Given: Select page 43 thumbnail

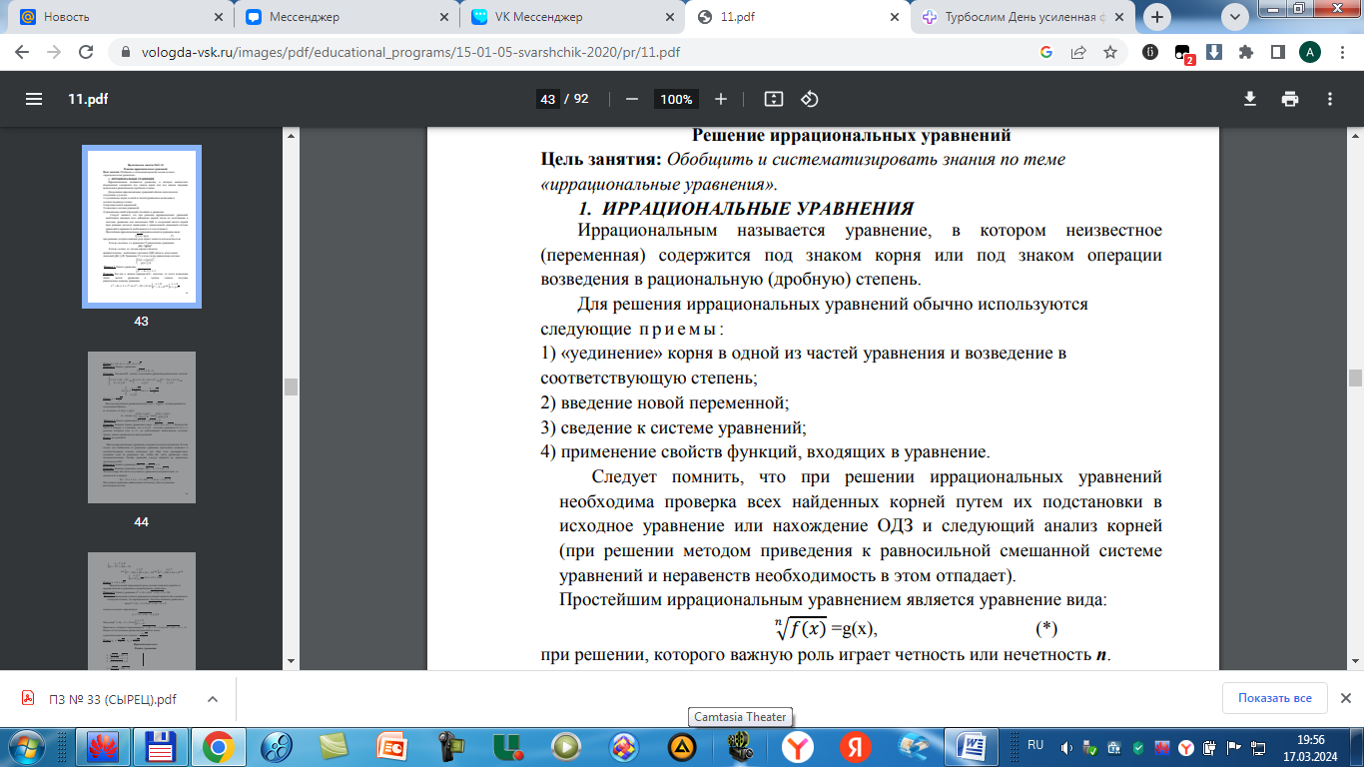Looking at the screenshot, I should 142,227.
